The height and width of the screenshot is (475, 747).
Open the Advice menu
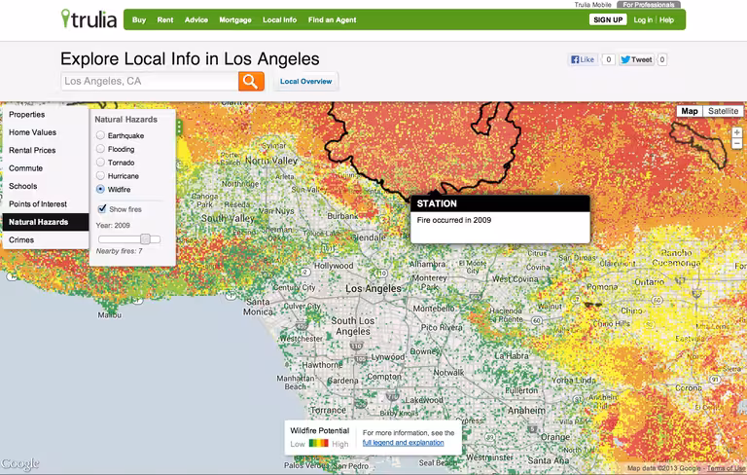tap(196, 20)
